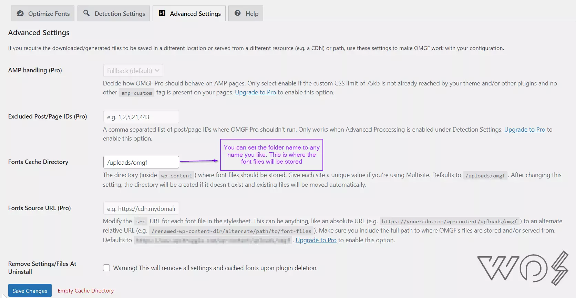Select the Advanced Settings tab

[x=189, y=13]
